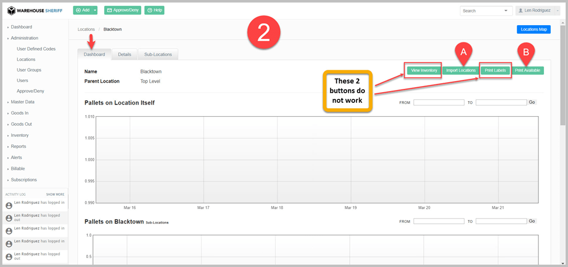Click the Import Locations button
The height and width of the screenshot is (267, 568).
coord(461,70)
